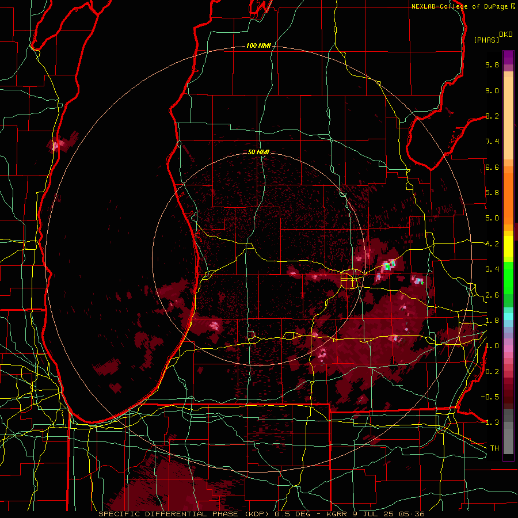Screen dimensions: 518x518
Task: Click the -0.5 scale value
Action: [489, 397]
